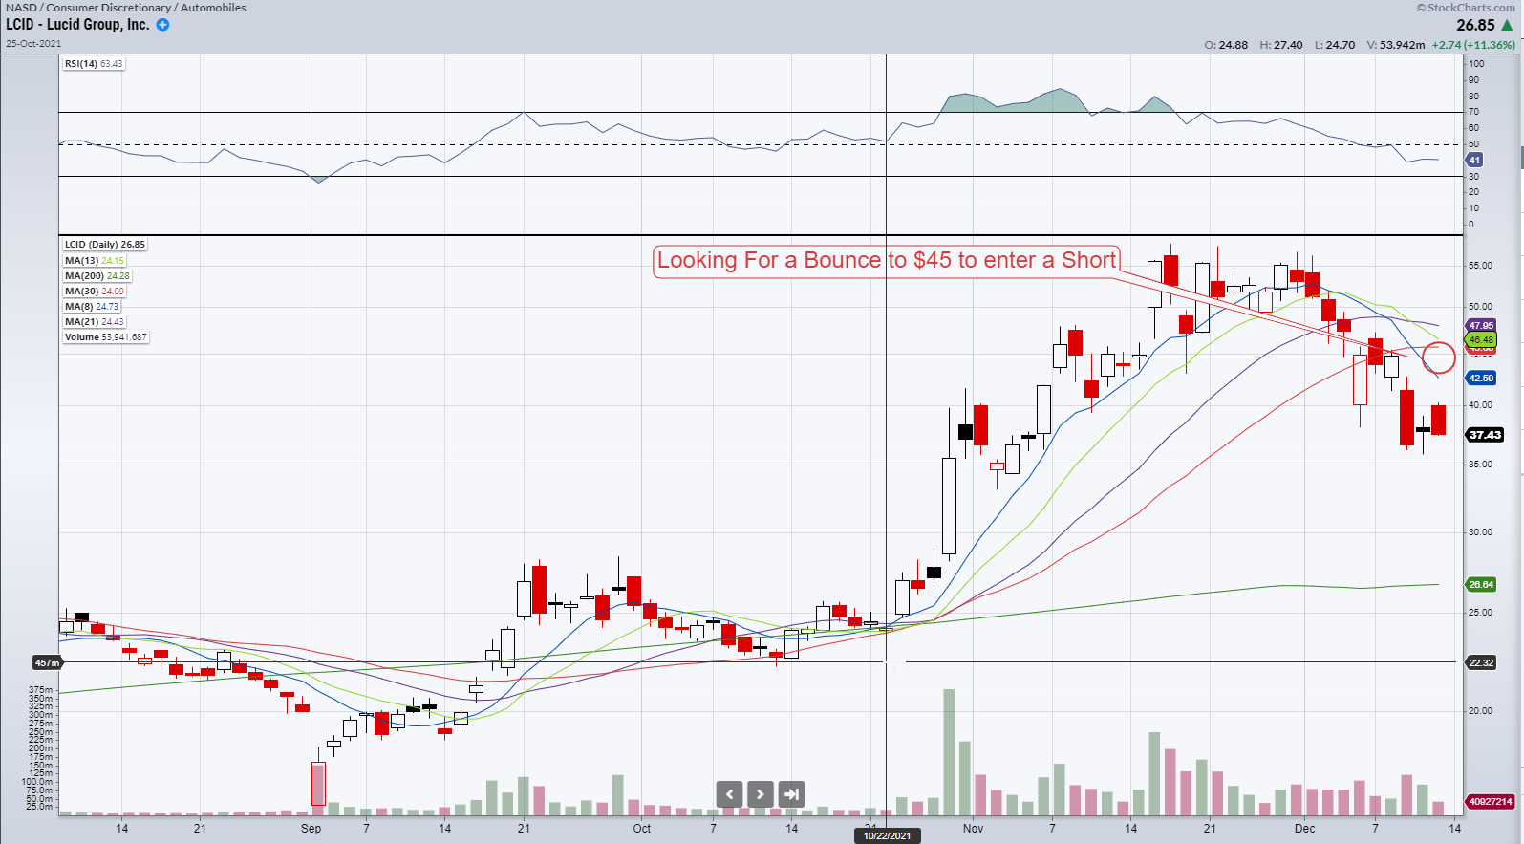Click the 457m crosshair volume label
Viewport: 1524px width, 844px height.
pyautogui.click(x=47, y=662)
